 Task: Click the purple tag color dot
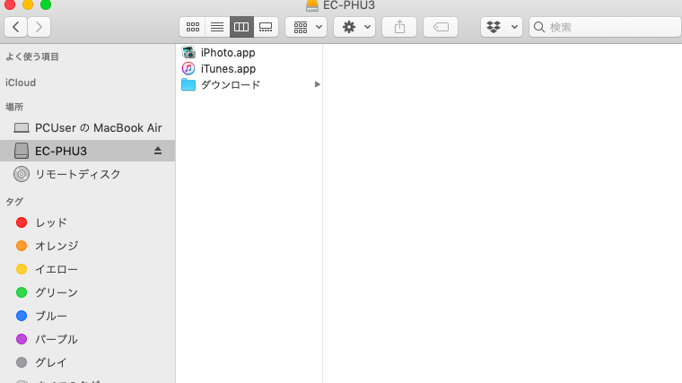point(22,339)
